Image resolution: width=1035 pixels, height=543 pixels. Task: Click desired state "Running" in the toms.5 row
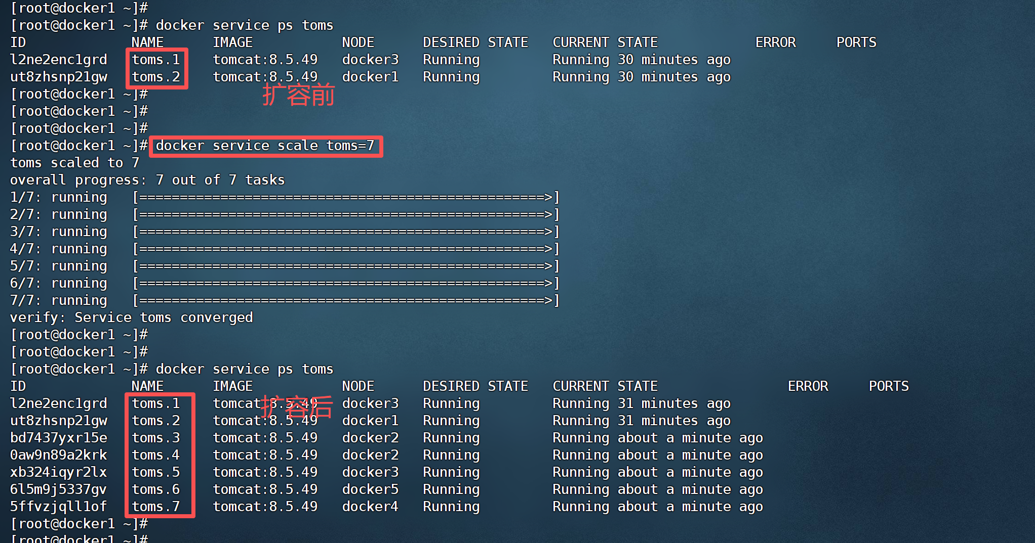click(452, 472)
